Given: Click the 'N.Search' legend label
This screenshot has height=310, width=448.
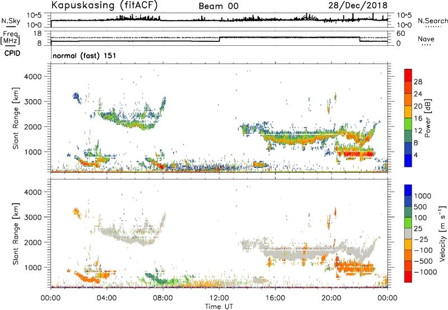Looking at the screenshot, I should pyautogui.click(x=433, y=21).
